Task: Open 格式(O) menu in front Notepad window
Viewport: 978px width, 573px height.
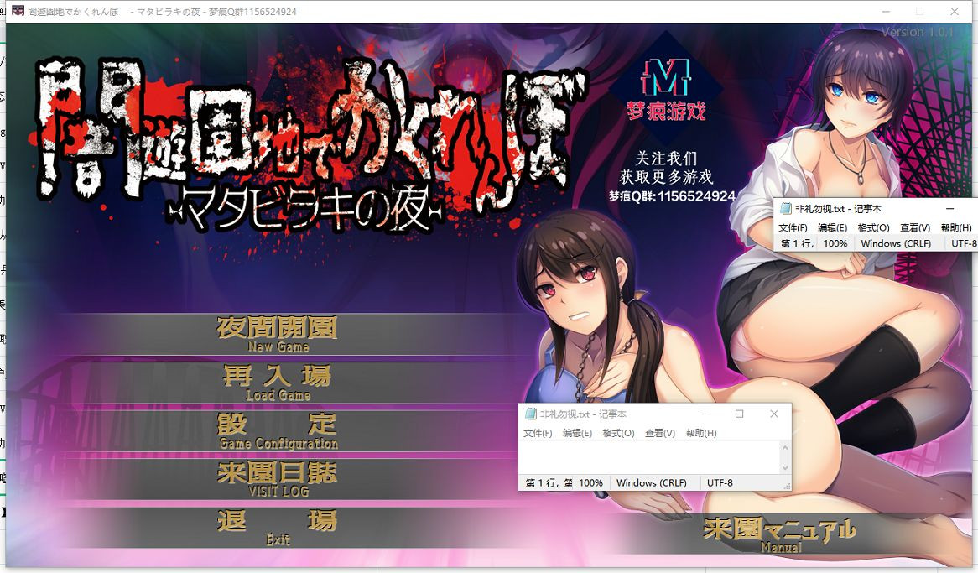Action: click(x=618, y=433)
